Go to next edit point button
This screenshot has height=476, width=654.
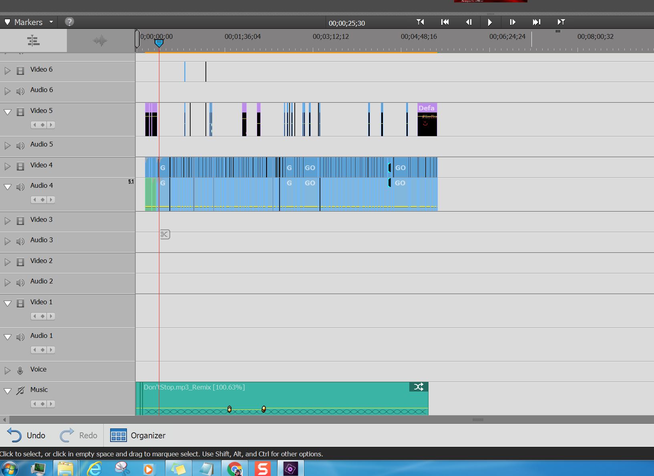[x=561, y=22]
